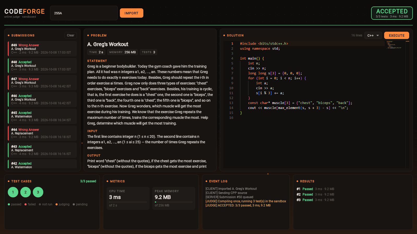
Task: Click the 'A. Greg's Workout' problem title
Action: tap(108, 44)
